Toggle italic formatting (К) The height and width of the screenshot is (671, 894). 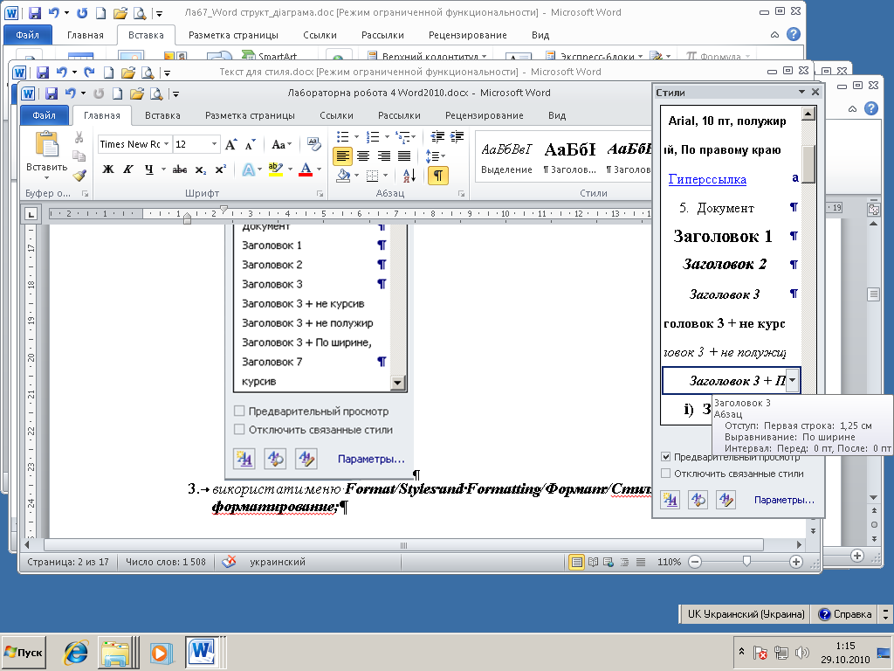tap(128, 169)
